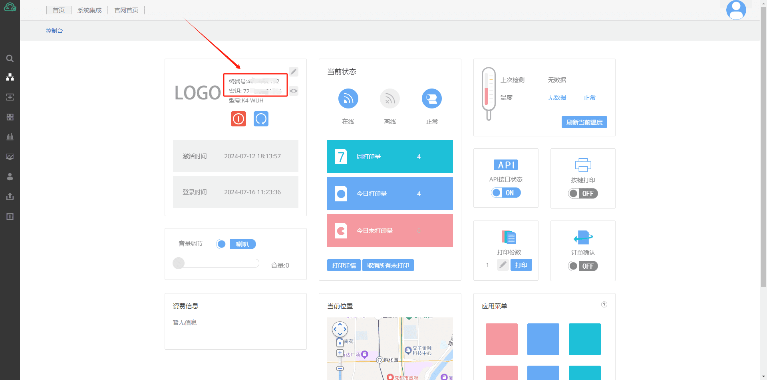Click the 打印详情 button

pyautogui.click(x=344, y=265)
